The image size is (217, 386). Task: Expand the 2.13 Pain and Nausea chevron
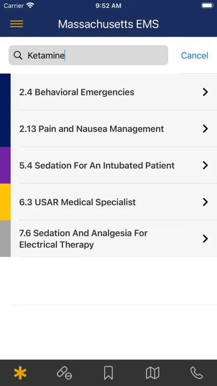[x=205, y=129]
